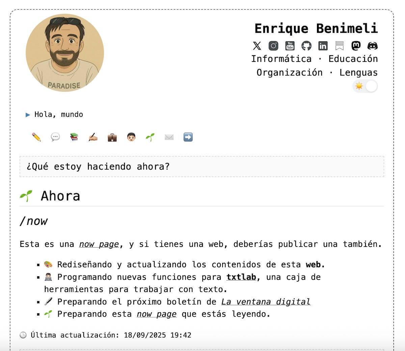
Task: Click 'Última actualización: 18/09/2025 19:42' text
Action: pyautogui.click(x=111, y=335)
